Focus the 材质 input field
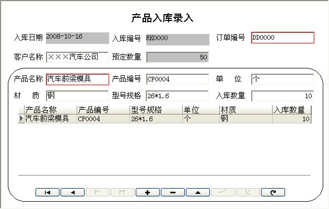 pos(77,96)
